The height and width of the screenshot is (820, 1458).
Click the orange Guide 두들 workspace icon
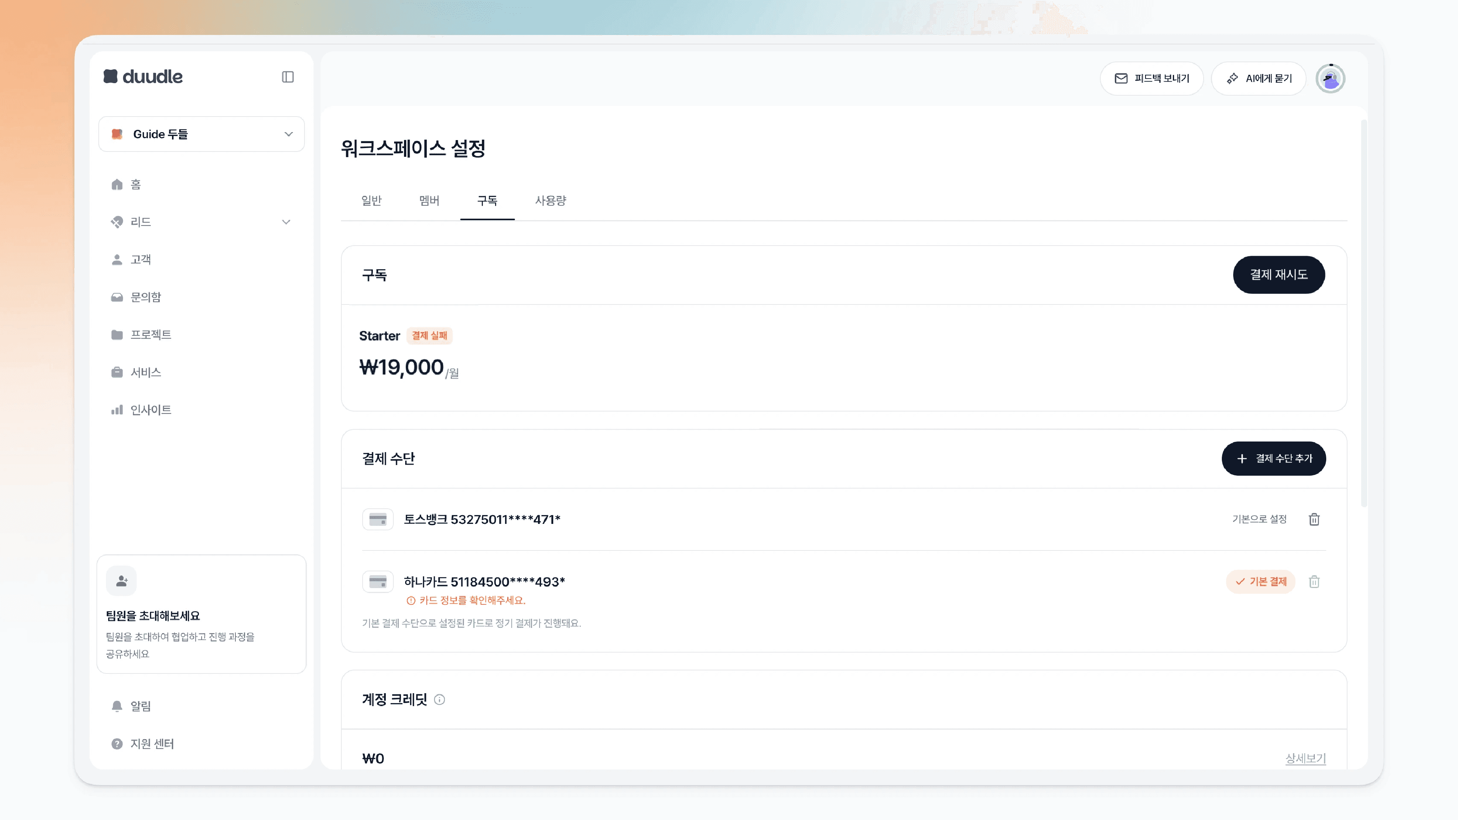point(117,134)
